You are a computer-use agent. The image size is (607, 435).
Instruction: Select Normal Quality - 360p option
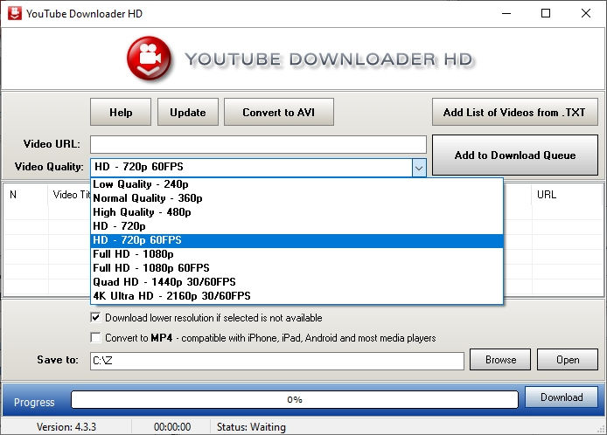tap(297, 198)
